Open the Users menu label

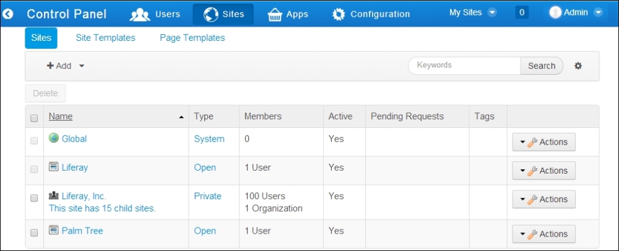[168, 14]
